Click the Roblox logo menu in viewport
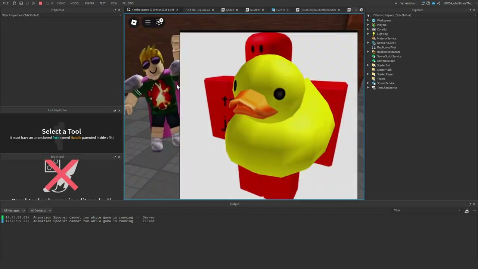478x269 pixels. coord(134,22)
